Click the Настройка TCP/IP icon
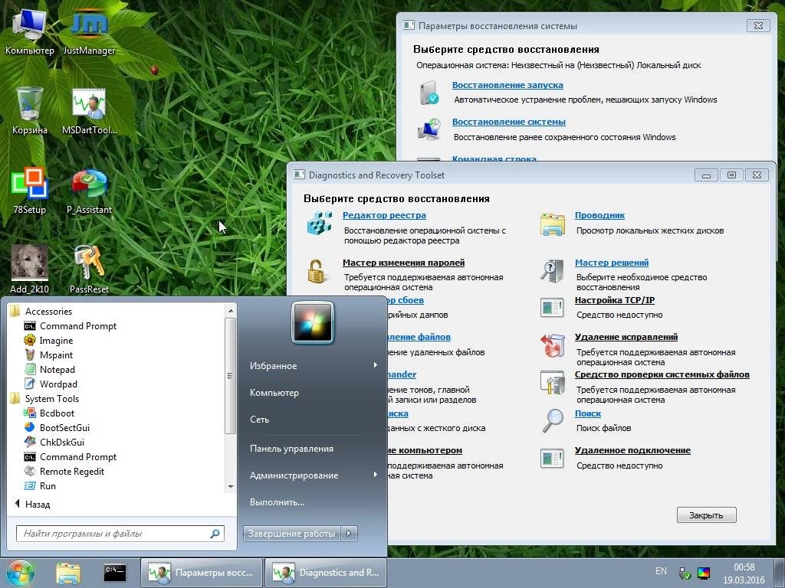Viewport: 785px width, 588px height. point(552,308)
